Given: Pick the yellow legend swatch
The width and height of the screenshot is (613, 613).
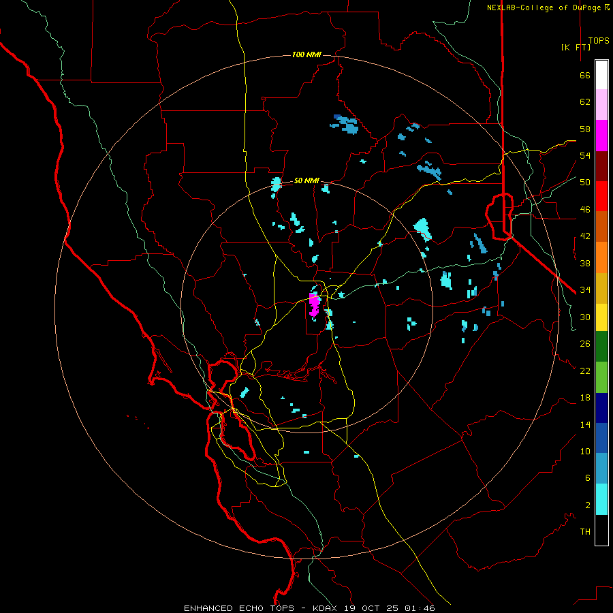Looking at the screenshot, I should [601, 317].
